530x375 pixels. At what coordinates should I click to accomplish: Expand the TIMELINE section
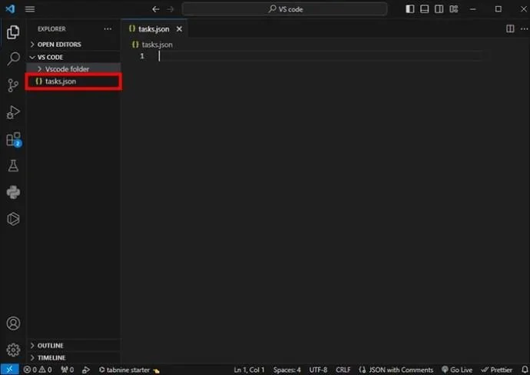pyautogui.click(x=73, y=358)
